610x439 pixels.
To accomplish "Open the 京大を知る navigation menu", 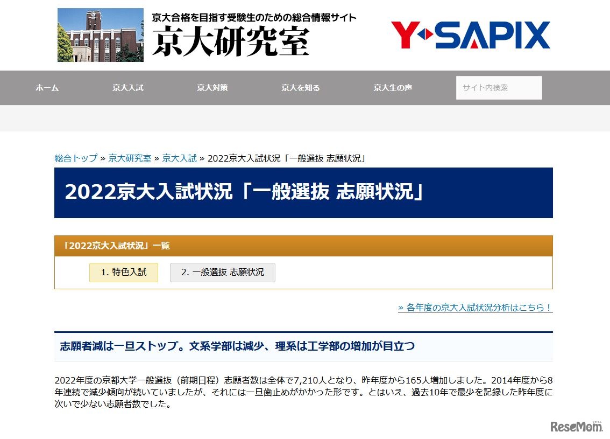I will point(302,87).
